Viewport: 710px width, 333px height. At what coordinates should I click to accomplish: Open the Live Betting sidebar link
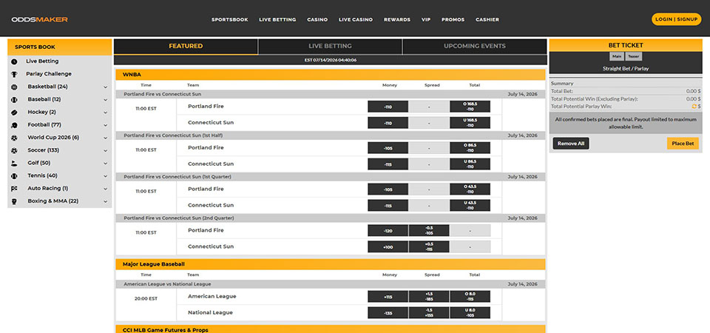(42, 61)
